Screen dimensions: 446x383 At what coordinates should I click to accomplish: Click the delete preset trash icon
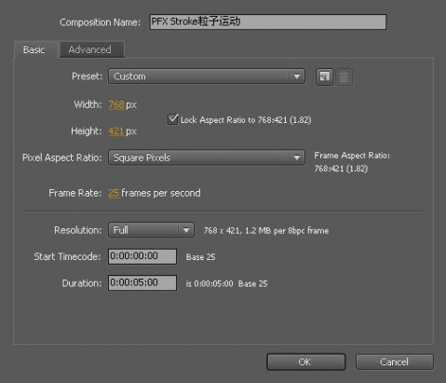tap(344, 76)
